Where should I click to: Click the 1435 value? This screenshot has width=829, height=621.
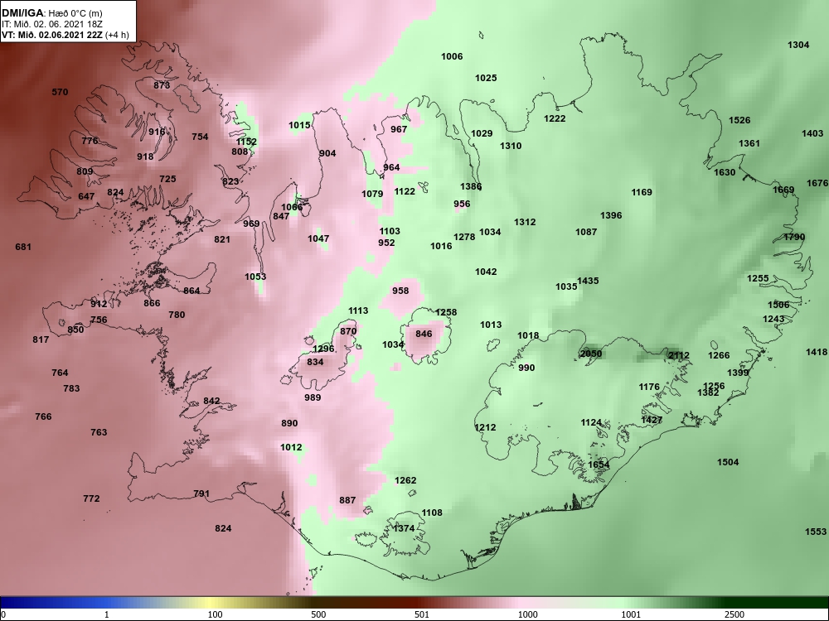click(x=588, y=281)
